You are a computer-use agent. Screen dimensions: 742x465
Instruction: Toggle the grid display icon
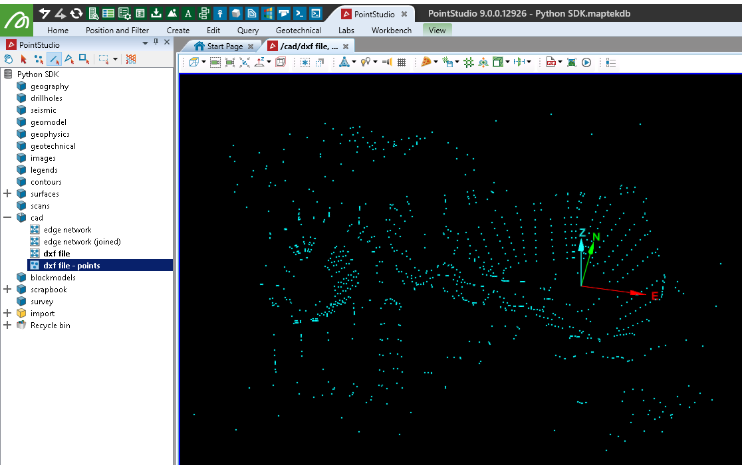[x=402, y=62]
